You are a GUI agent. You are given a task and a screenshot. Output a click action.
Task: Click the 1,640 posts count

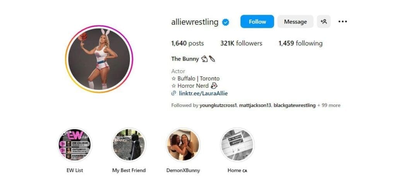pyautogui.click(x=188, y=43)
